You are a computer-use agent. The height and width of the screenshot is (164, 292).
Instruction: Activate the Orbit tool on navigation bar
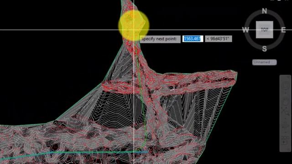point(285,126)
